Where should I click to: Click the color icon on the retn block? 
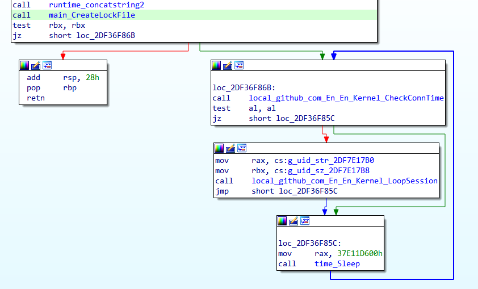coord(24,65)
